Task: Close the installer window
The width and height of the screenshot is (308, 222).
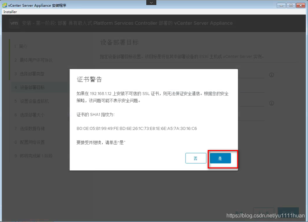Action: 301,5
